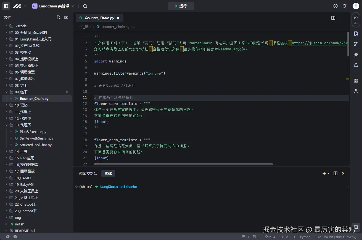Screen dimensions: 362x240
Task: Select the Rounter_Chain.py editor tab
Action: tap(99, 18)
